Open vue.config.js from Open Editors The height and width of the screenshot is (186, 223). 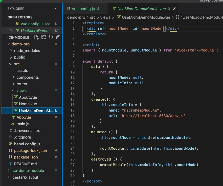pyautogui.click(x=32, y=24)
